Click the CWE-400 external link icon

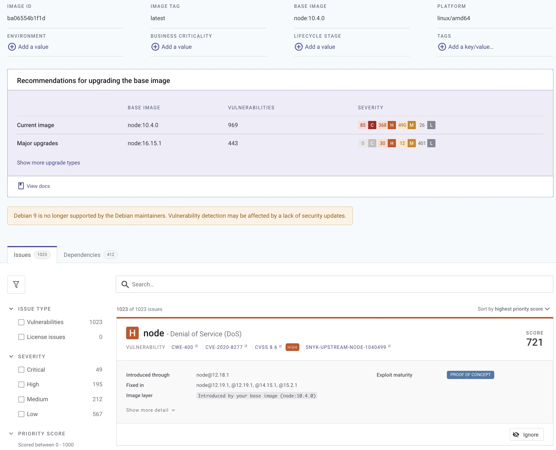(196, 346)
